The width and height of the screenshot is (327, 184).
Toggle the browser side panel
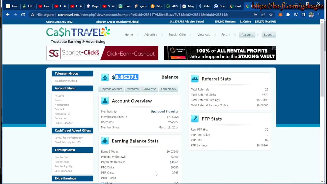tap(303, 15)
